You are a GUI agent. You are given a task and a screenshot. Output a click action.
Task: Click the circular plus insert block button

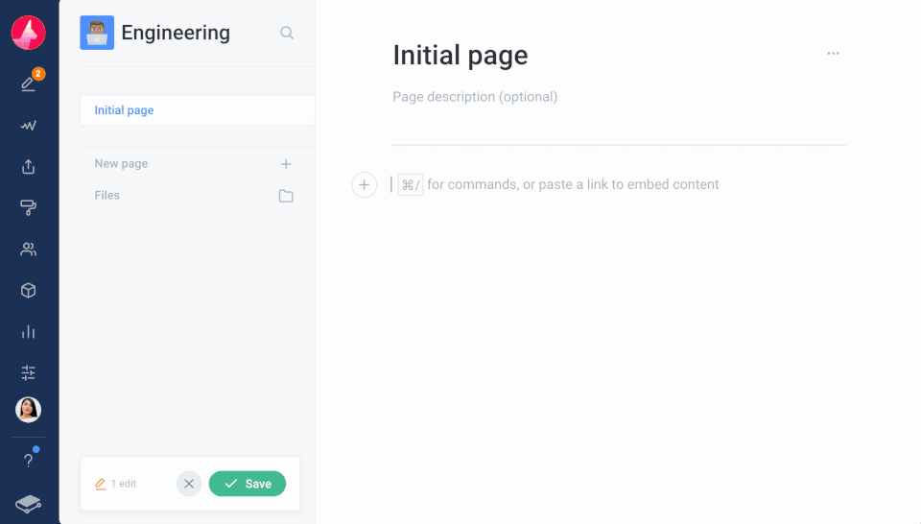(x=365, y=184)
